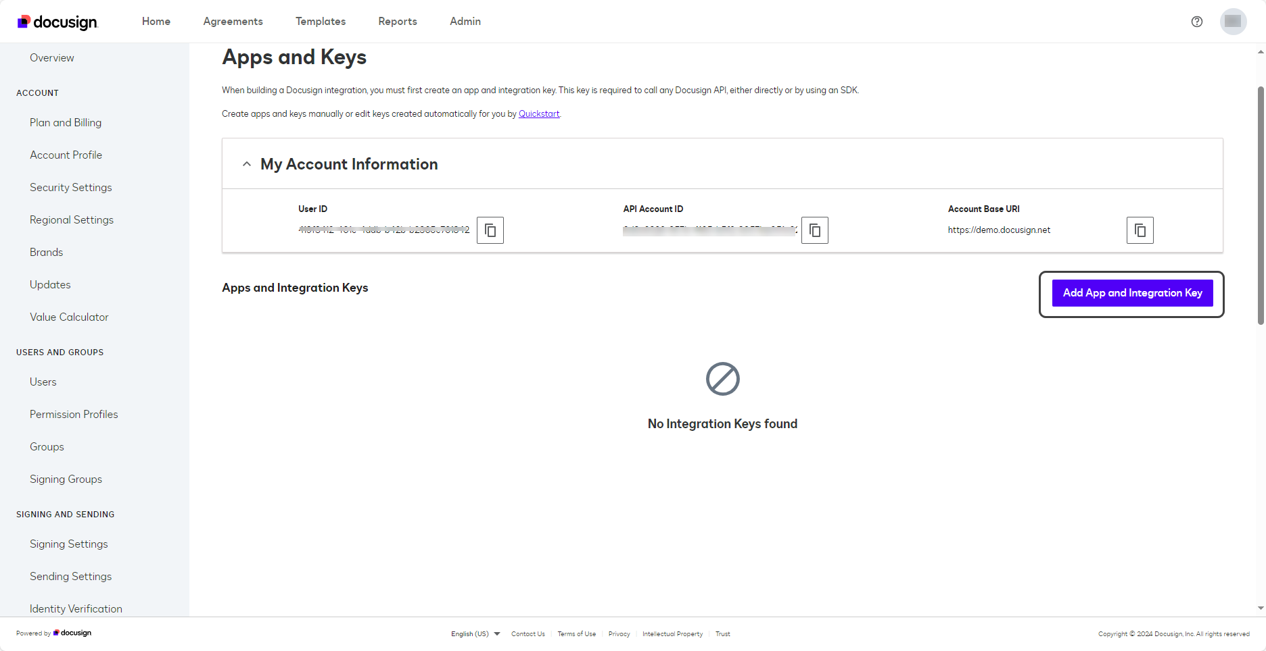
Task: Open Regional Settings
Action: [72, 220]
